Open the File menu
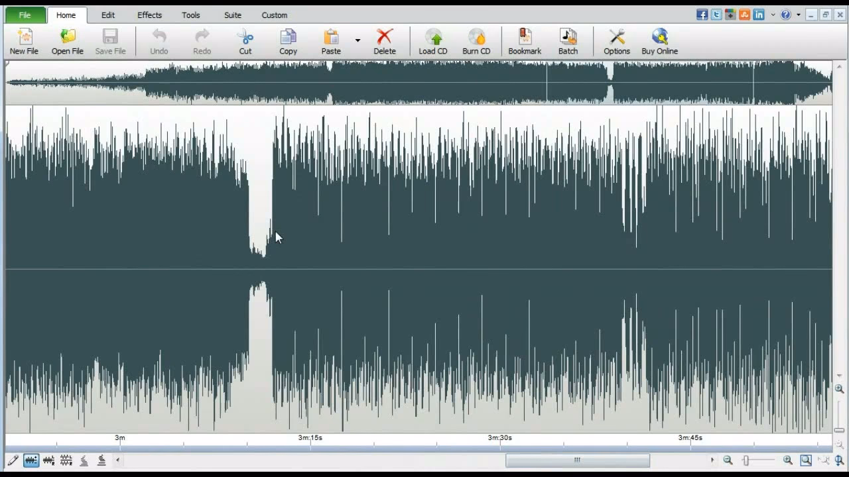 click(x=24, y=15)
